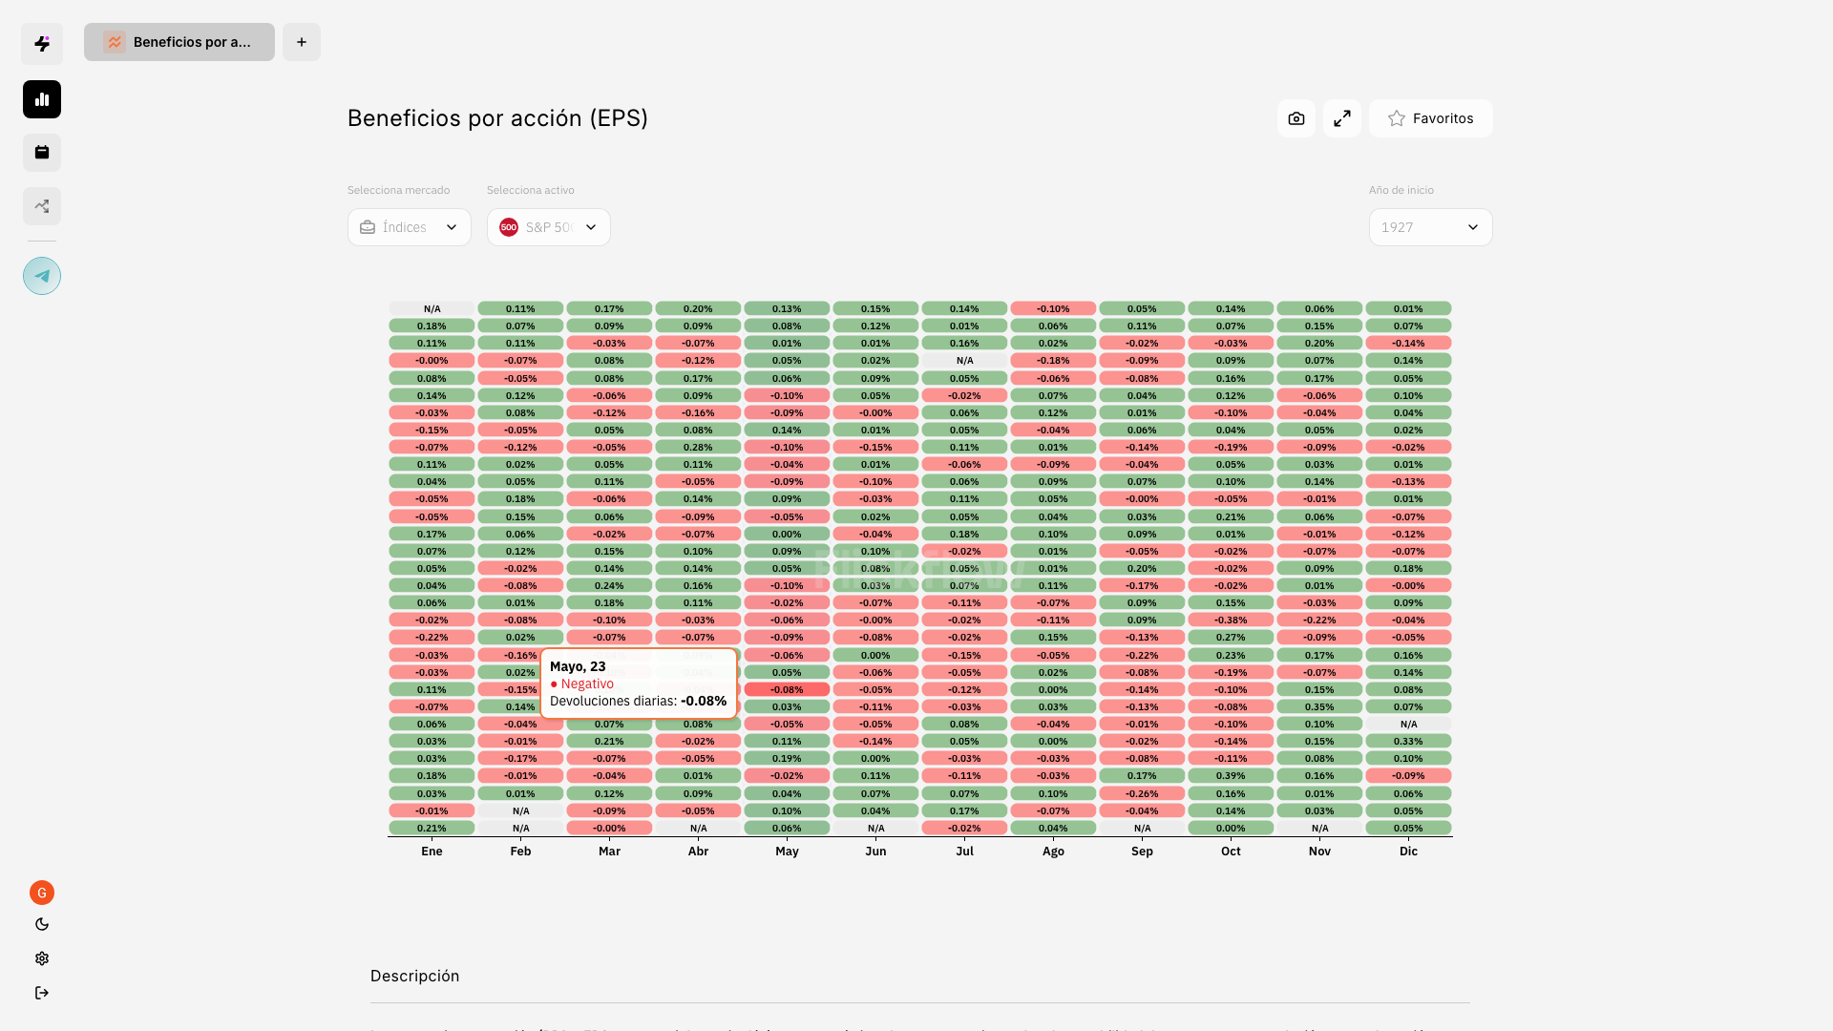This screenshot has width=1833, height=1031.
Task: Toggle dark mode moon icon
Action: click(42, 924)
